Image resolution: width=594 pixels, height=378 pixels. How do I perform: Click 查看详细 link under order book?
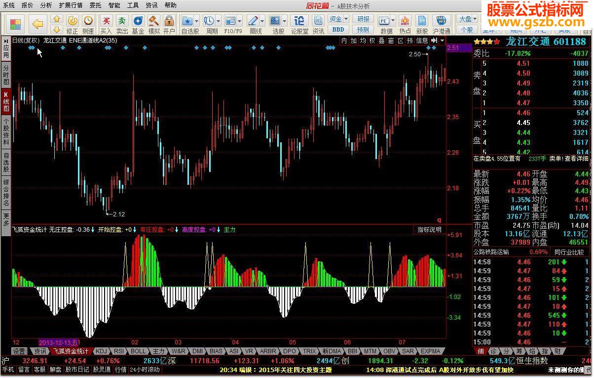pyautogui.click(x=577, y=159)
